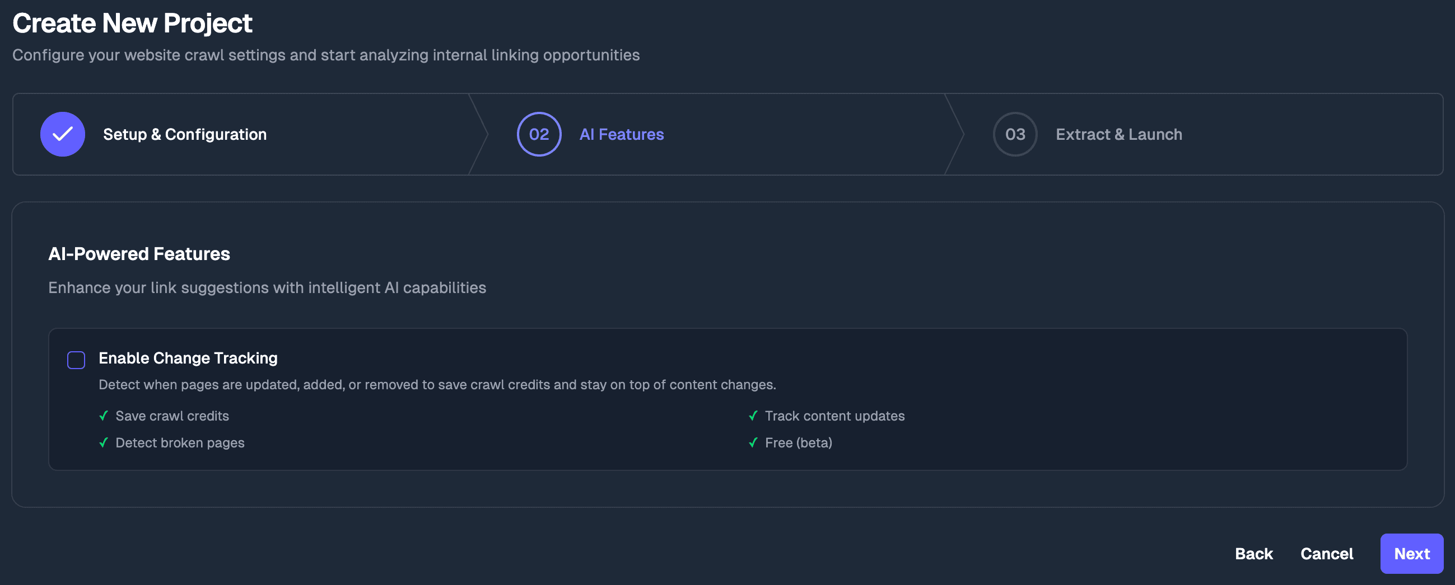The width and height of the screenshot is (1455, 585).
Task: Click the arrow divider after AI Features
Action: (954, 134)
